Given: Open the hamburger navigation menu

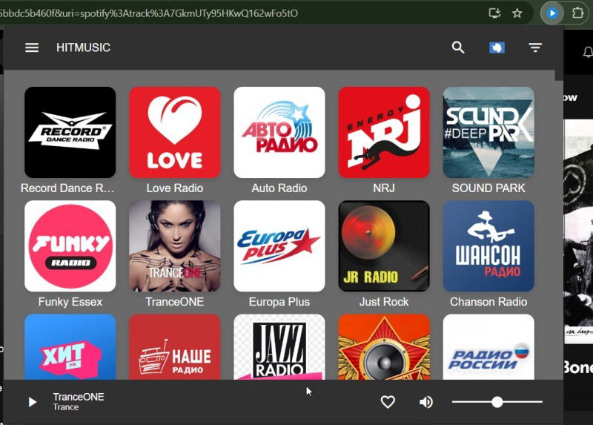Looking at the screenshot, I should coord(32,47).
